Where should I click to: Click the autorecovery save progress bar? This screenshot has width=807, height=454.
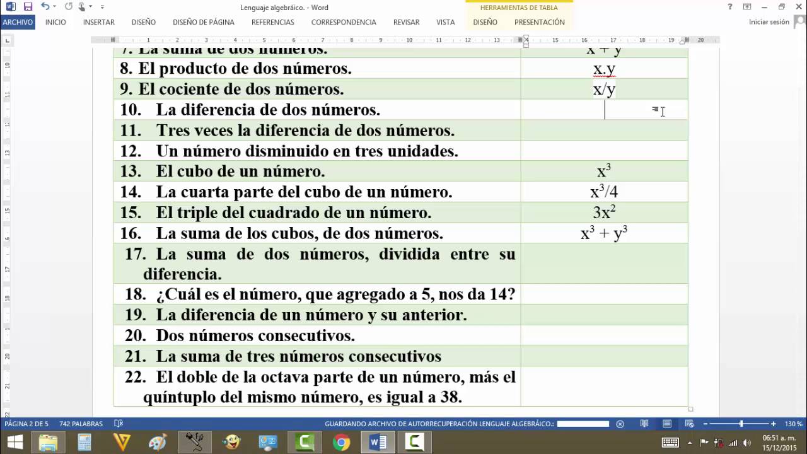[583, 424]
